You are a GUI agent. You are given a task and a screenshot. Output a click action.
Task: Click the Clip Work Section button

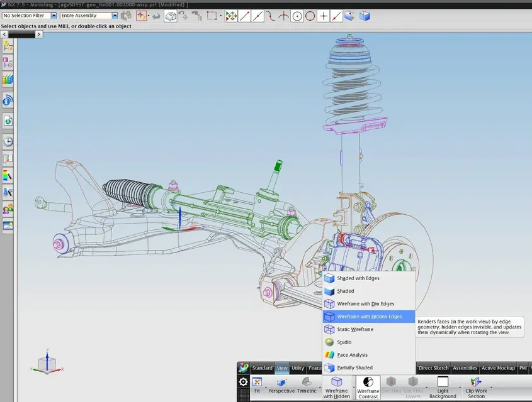[x=476, y=388]
